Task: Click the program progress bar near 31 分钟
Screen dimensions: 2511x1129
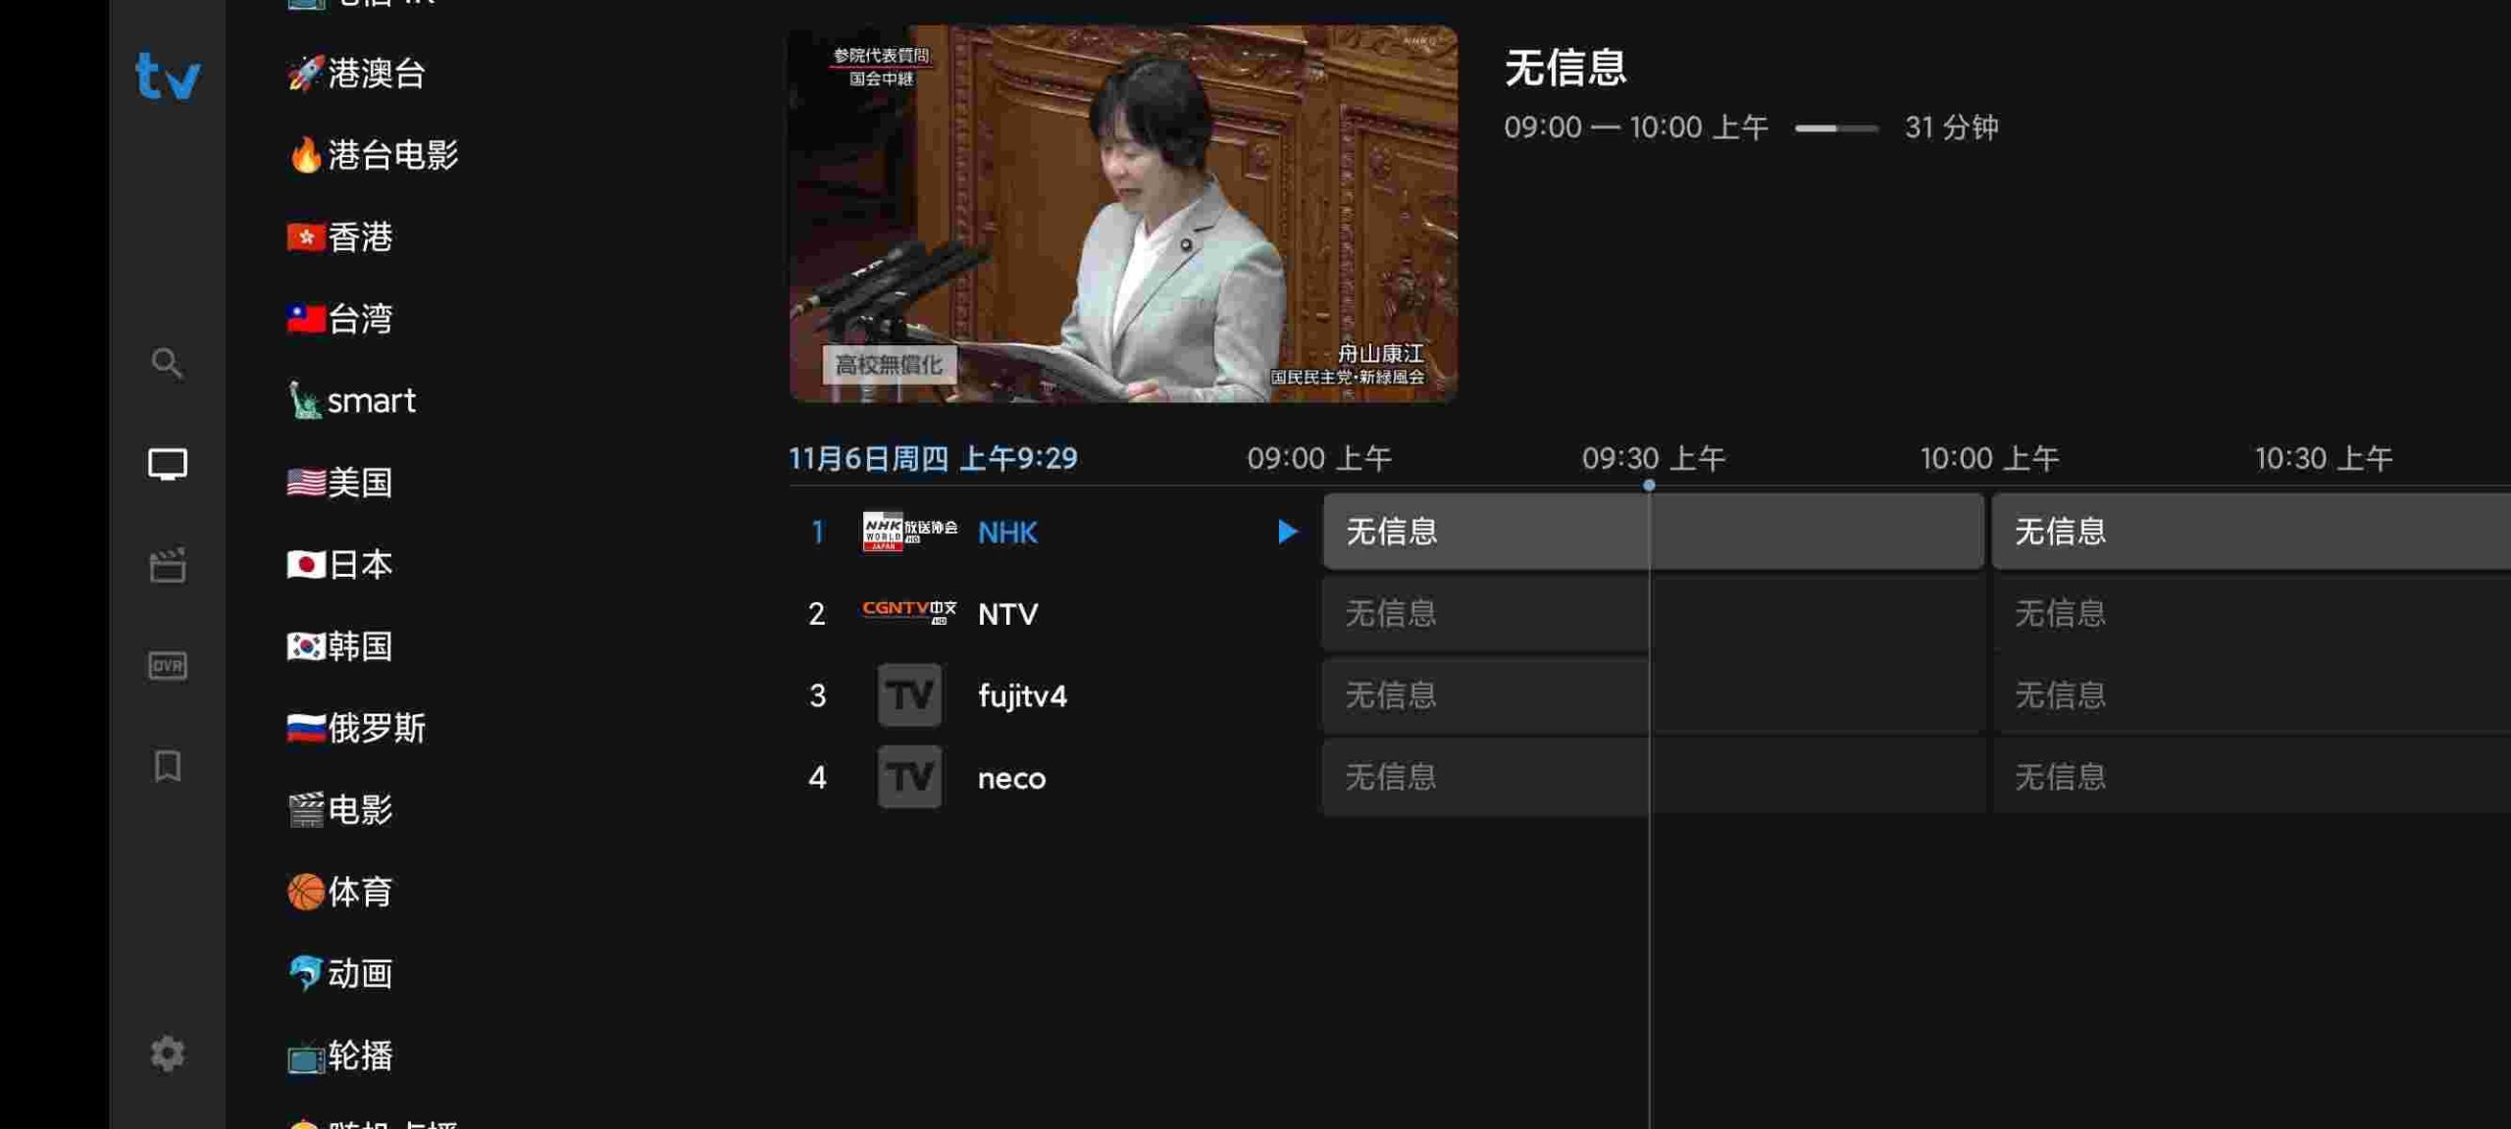Action: coord(1835,128)
